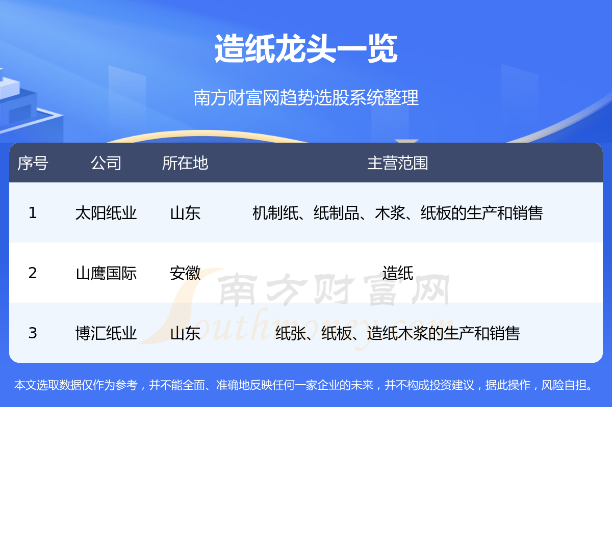Click the subtitle 南方财富网趋势选股系统整理
The width and height of the screenshot is (612, 535).
click(306, 97)
